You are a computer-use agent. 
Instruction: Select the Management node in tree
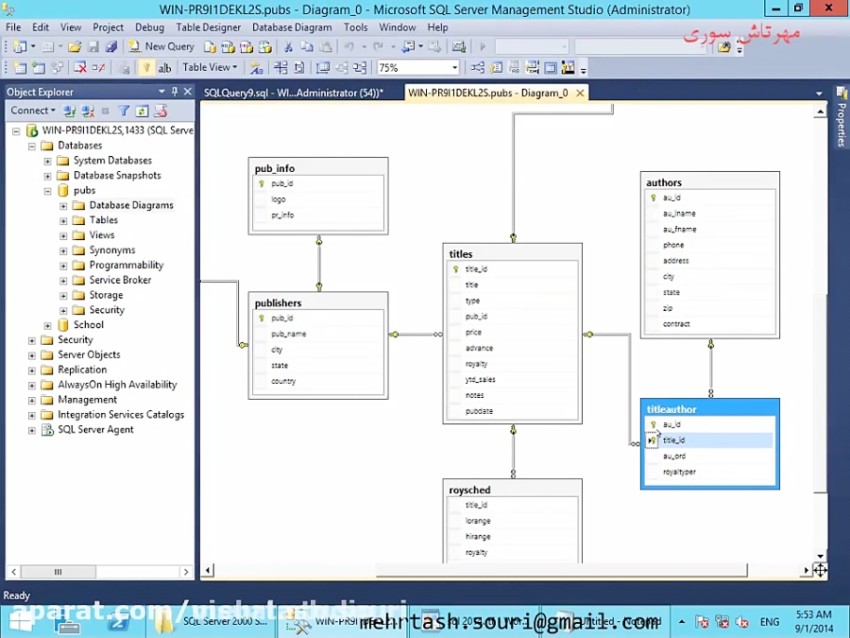tap(87, 399)
